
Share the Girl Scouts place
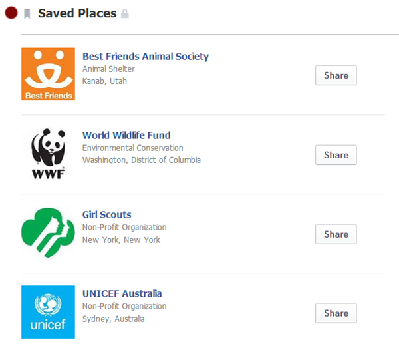(x=336, y=234)
